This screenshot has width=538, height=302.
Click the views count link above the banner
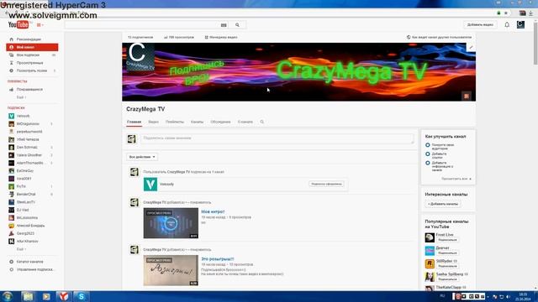pyautogui.click(x=179, y=37)
